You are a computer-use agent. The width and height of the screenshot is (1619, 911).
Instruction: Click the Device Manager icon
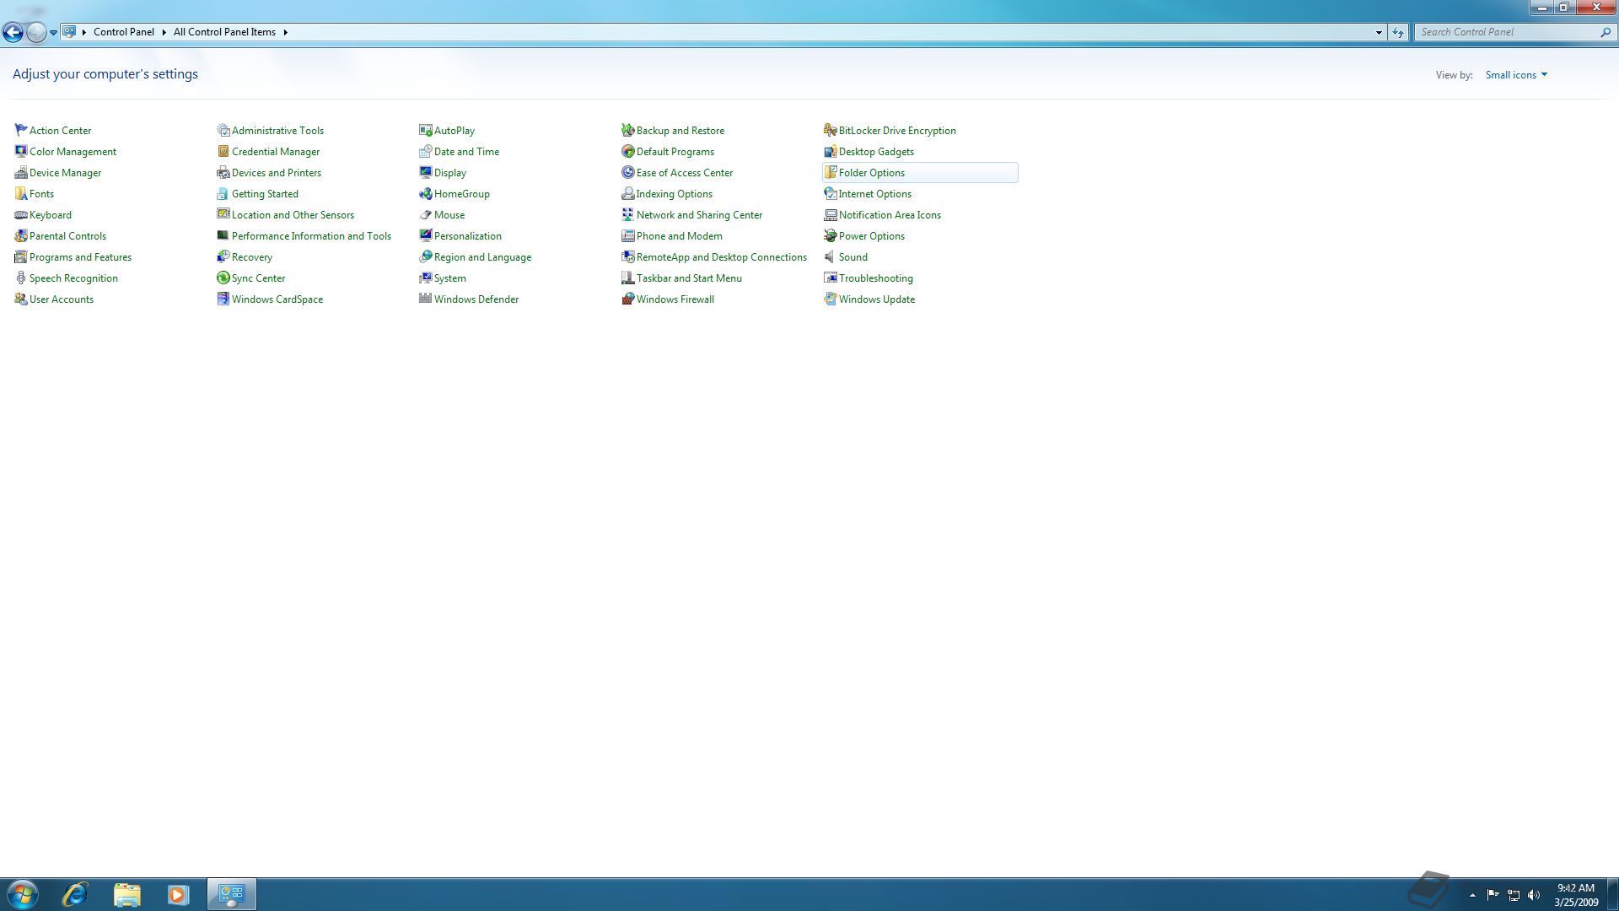coord(21,172)
